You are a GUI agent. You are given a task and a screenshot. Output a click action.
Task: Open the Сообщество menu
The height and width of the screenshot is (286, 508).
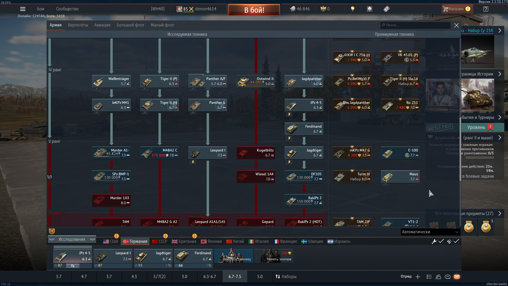(x=67, y=9)
